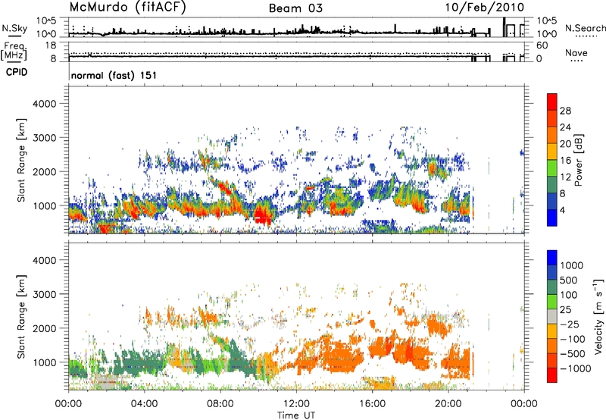
Task: Click the "Power [dB]" color bar title
Action: pyautogui.click(x=579, y=160)
